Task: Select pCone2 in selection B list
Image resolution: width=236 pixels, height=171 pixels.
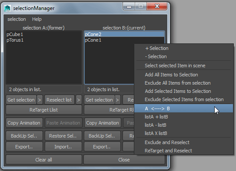Action: point(124,34)
